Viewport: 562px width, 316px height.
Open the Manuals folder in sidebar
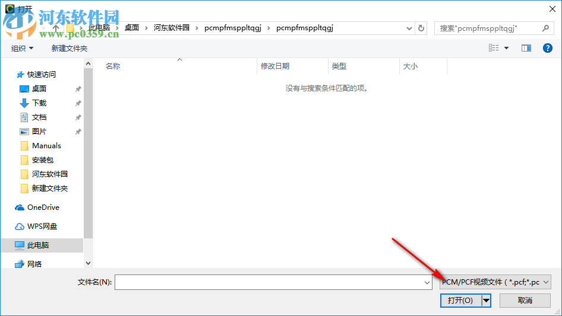[x=46, y=146]
